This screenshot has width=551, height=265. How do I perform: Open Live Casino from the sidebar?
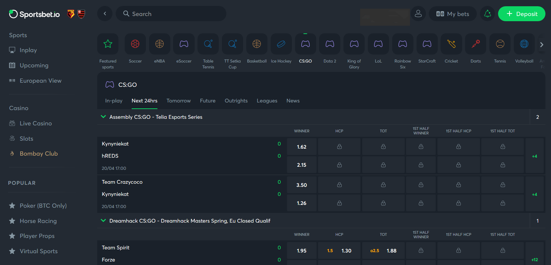click(x=31, y=123)
